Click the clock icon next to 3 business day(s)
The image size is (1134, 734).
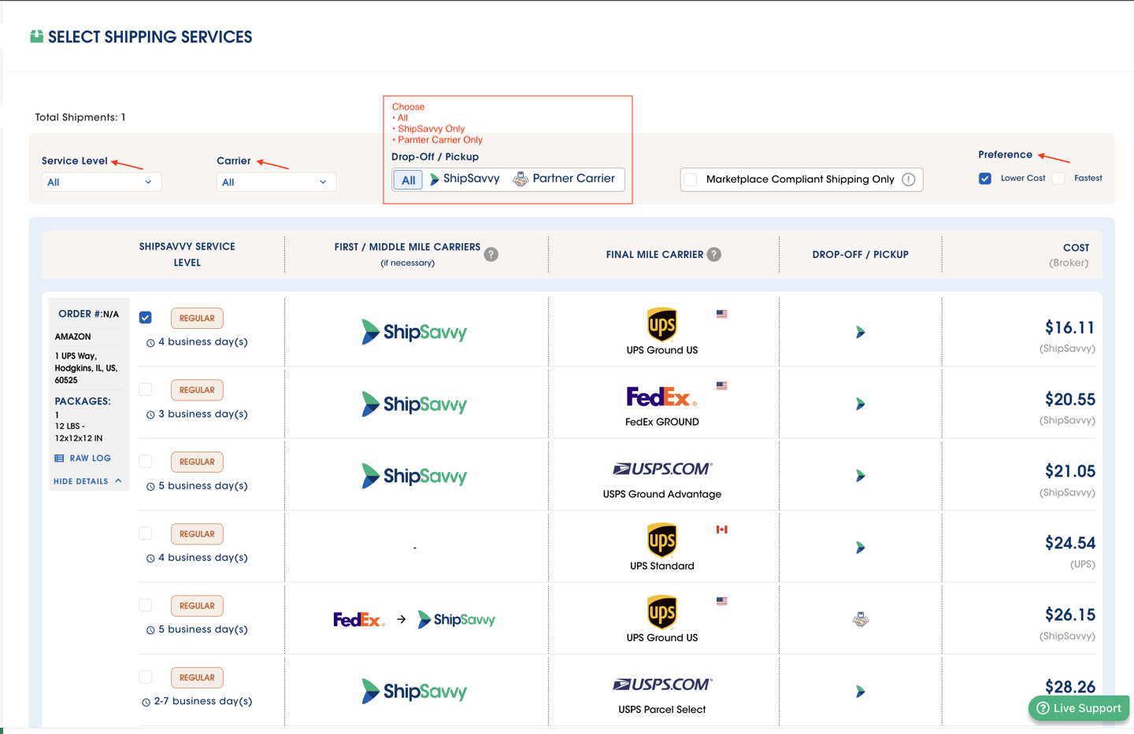coord(150,415)
